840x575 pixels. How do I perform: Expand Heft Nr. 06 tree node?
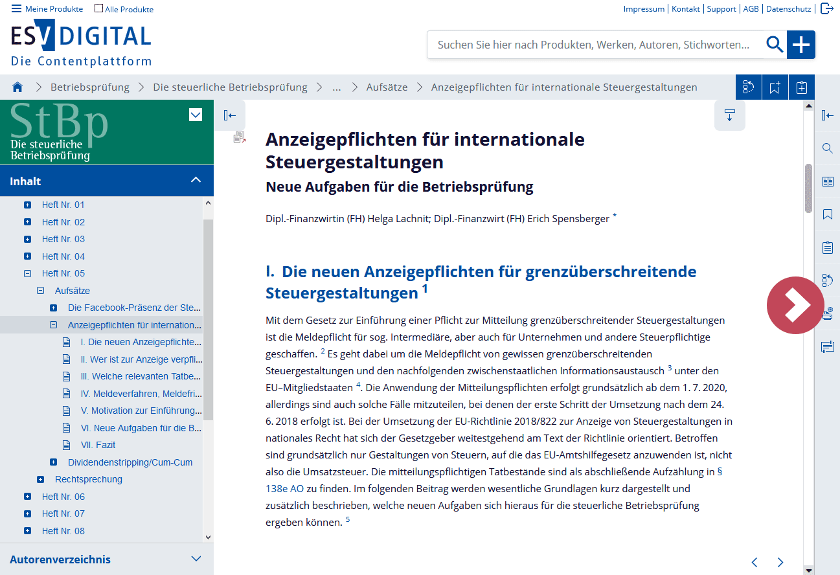tap(27, 497)
